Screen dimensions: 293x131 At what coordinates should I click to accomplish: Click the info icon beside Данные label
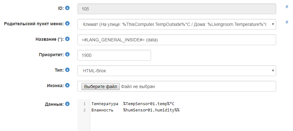click(x=67, y=104)
